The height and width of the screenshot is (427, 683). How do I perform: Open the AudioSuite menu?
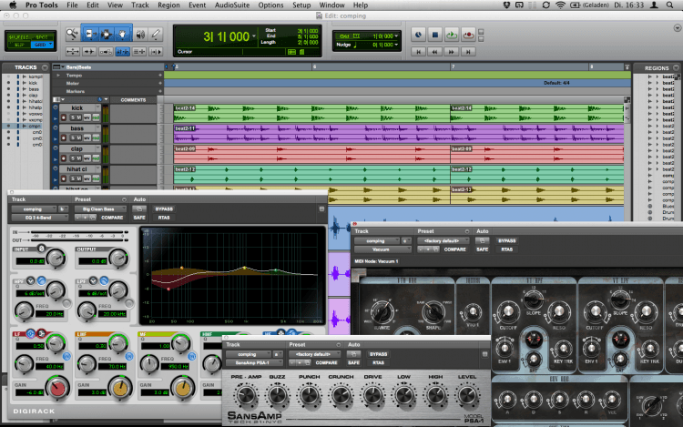pyautogui.click(x=232, y=5)
